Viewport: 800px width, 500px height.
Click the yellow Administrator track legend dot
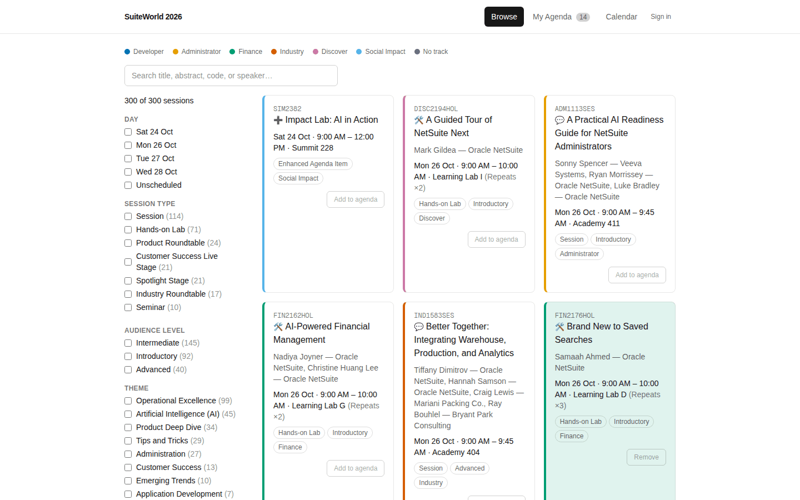pos(176,52)
